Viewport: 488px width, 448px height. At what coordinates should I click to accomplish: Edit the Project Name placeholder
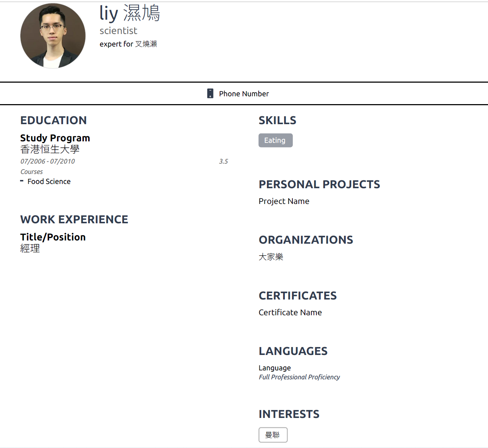[x=284, y=201]
